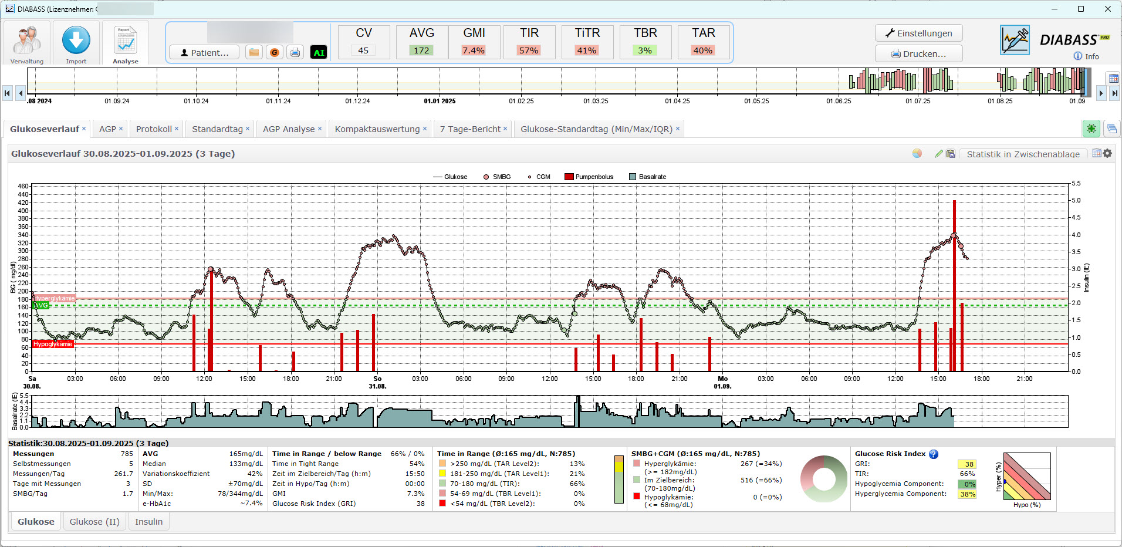Open the folder icon beside Patient

click(x=254, y=52)
